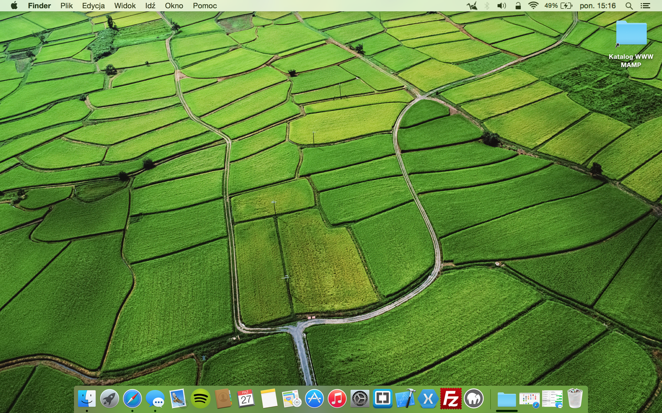Open the Trash in dock

[x=575, y=399]
